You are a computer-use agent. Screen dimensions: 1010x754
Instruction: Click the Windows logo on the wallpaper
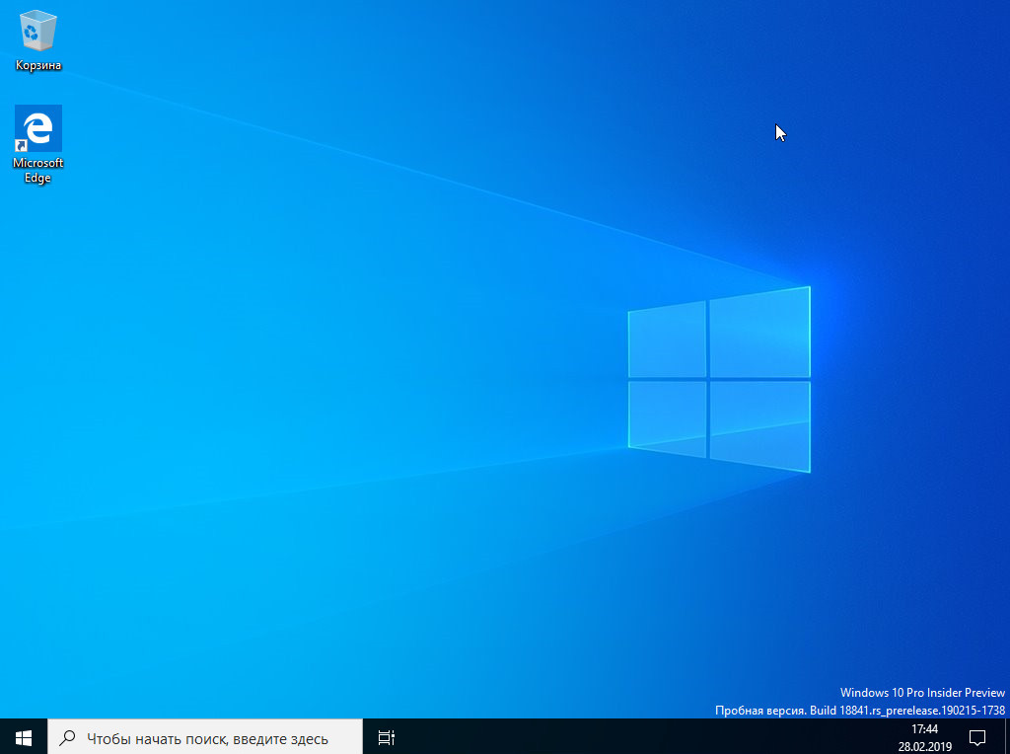click(719, 379)
